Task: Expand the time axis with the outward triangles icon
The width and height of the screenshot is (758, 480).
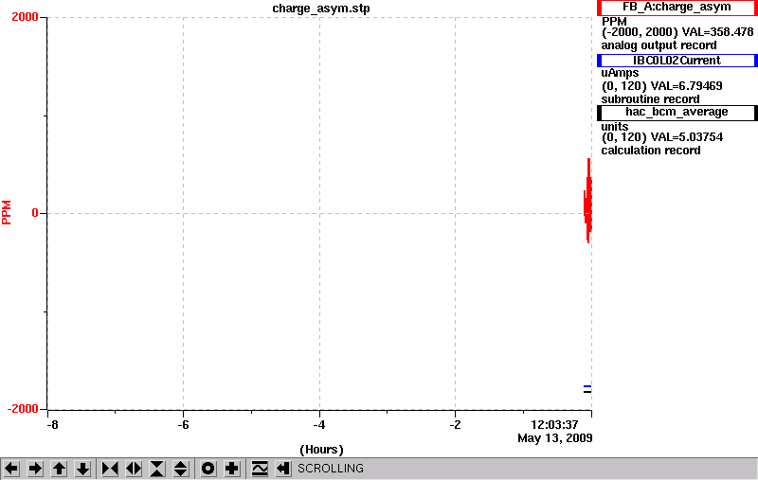Action: tap(134, 469)
